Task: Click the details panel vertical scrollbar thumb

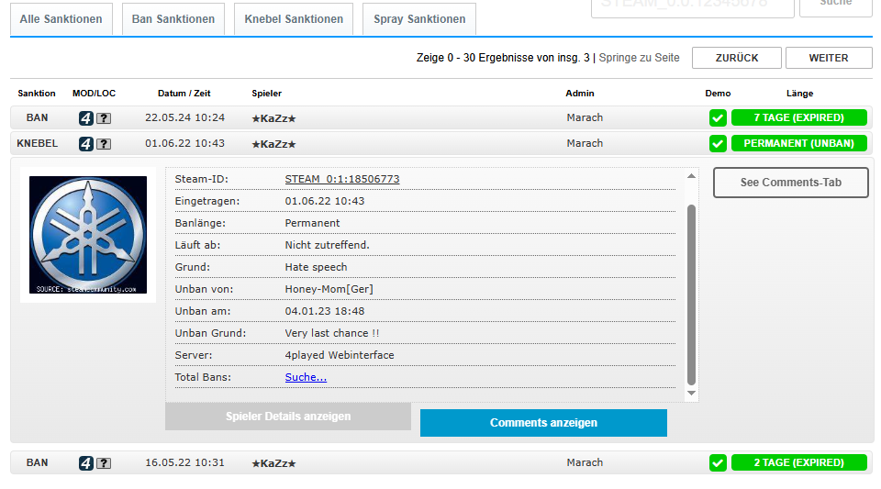Action: [691, 294]
